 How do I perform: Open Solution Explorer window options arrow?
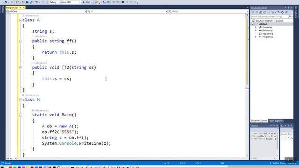(x=285, y=8)
